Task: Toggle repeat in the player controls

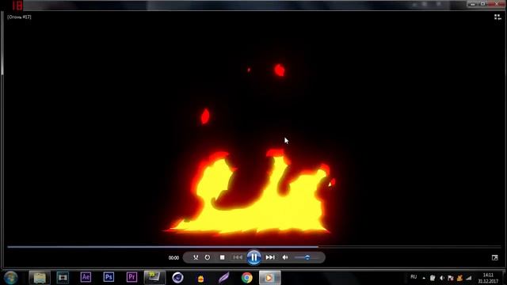Action: [x=208, y=257]
